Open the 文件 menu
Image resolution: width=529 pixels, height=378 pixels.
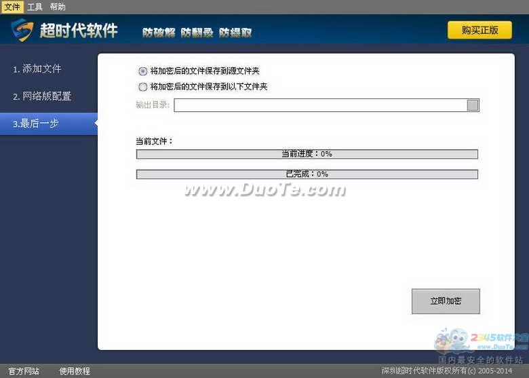tap(12, 7)
